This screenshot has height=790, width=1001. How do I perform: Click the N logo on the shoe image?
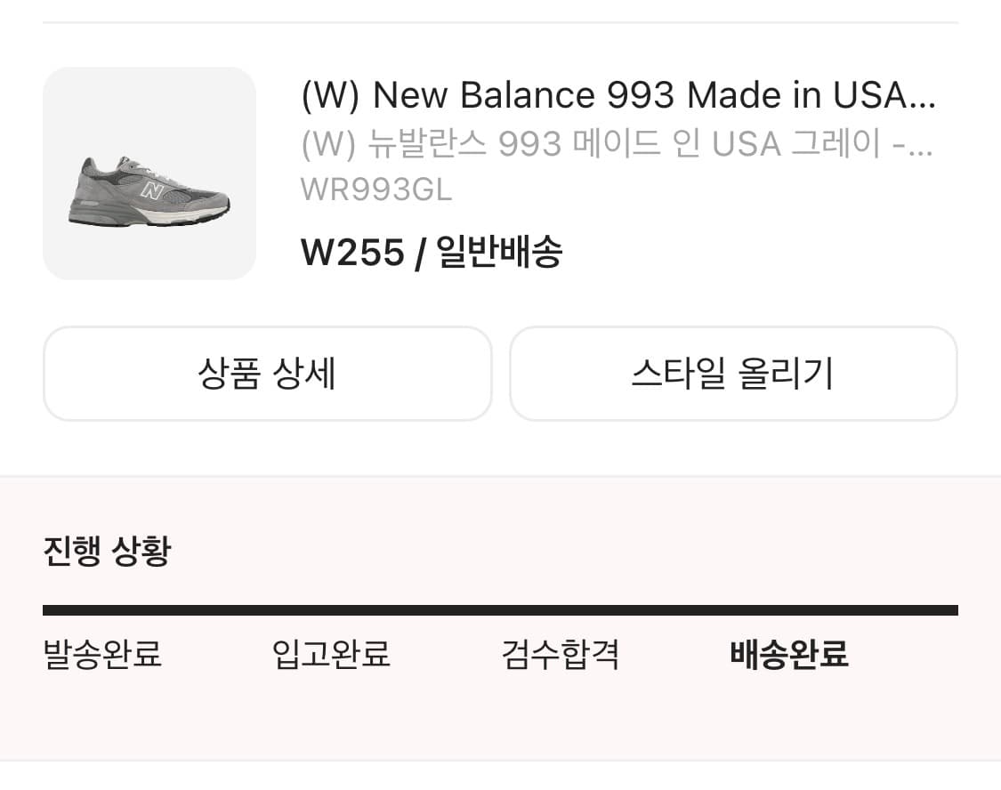[152, 189]
